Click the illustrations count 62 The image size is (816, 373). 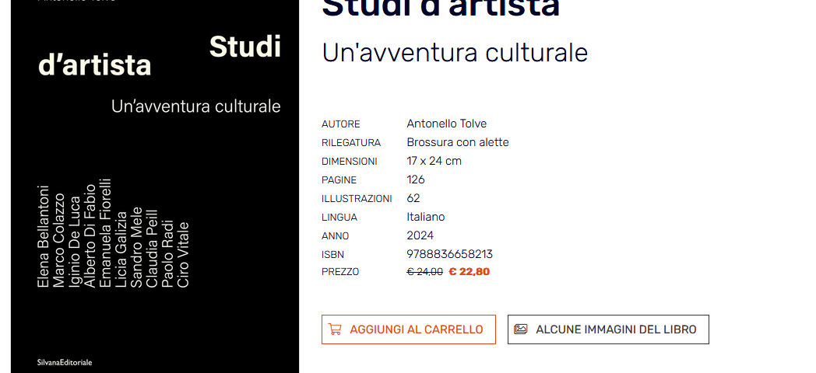pos(413,198)
